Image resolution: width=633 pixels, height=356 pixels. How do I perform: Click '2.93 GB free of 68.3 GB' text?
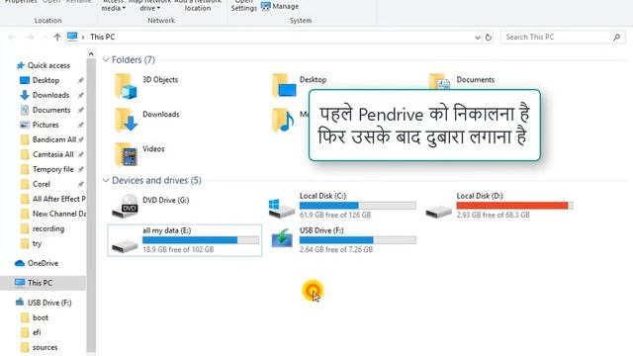(493, 215)
